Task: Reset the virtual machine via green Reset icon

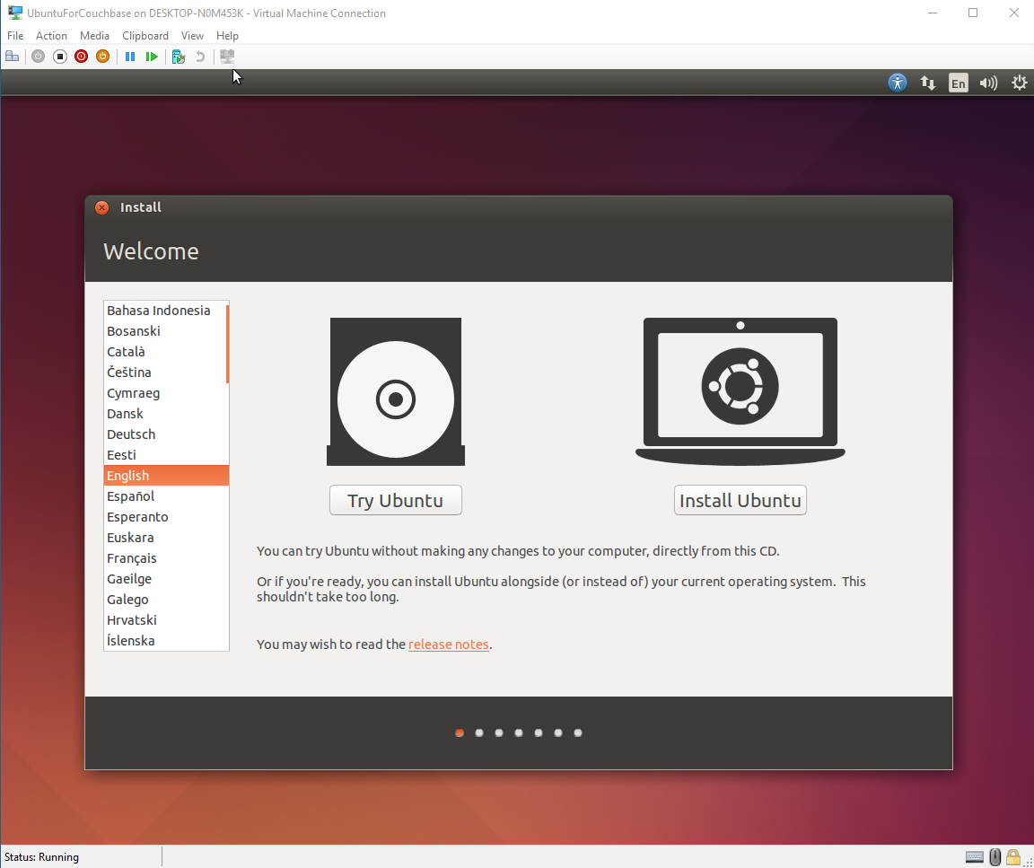Action: point(152,56)
